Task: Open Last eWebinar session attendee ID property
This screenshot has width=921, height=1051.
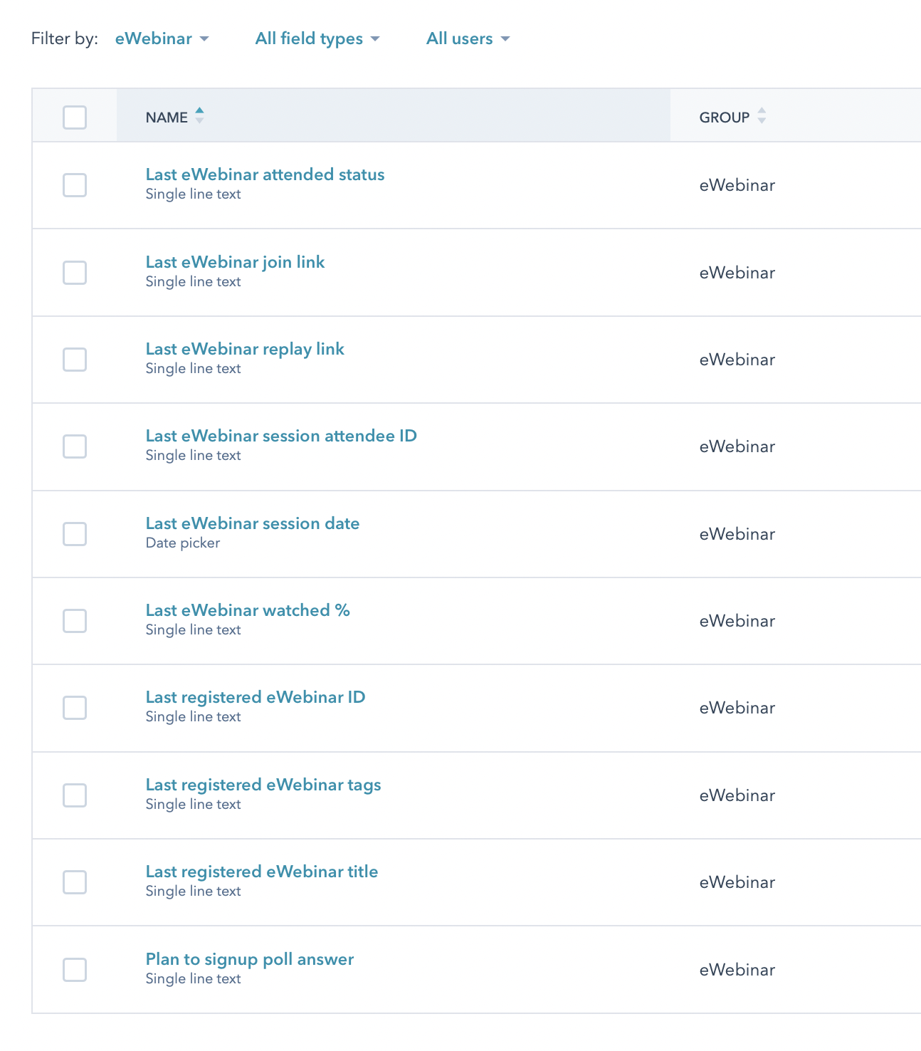Action: [281, 436]
